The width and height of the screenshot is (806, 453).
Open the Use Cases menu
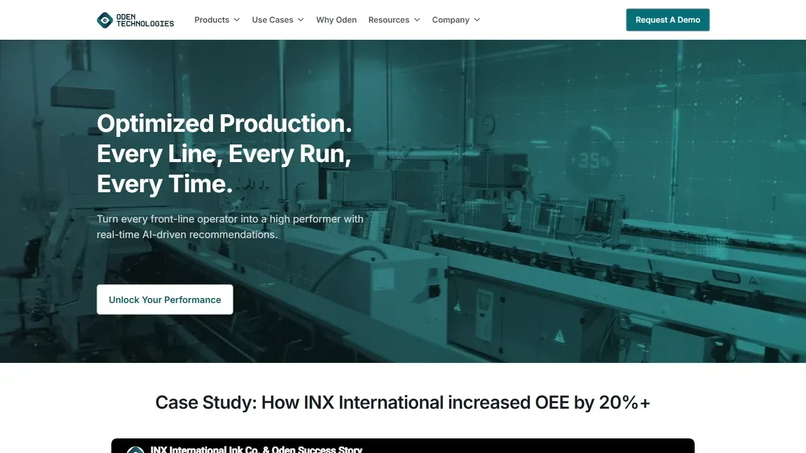273,20
